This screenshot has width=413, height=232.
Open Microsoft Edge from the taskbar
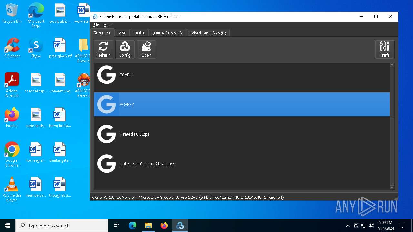click(133, 226)
